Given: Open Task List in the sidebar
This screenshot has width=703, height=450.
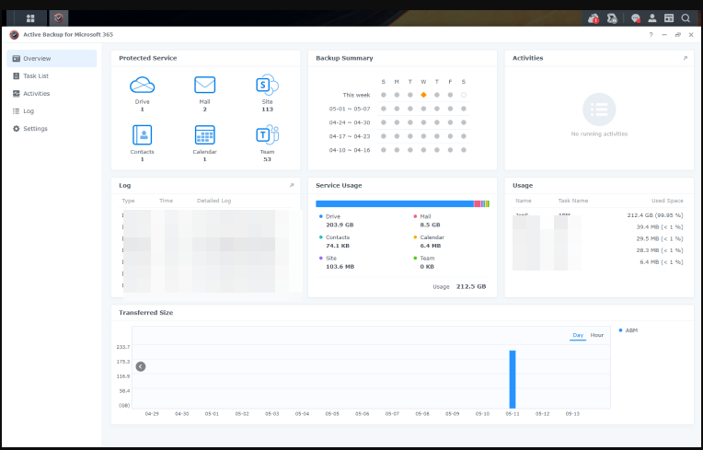Looking at the screenshot, I should pos(52,75).
